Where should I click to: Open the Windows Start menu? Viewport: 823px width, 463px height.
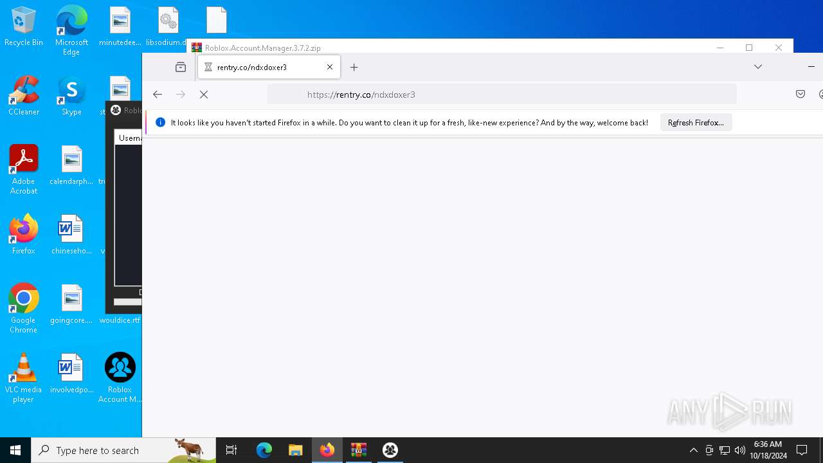coord(15,450)
